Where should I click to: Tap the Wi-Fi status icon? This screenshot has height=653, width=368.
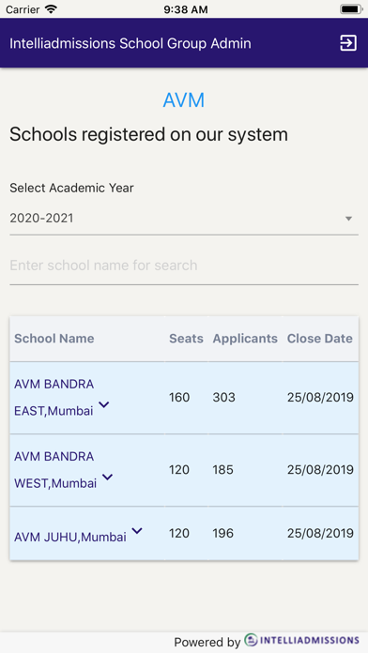51,9
